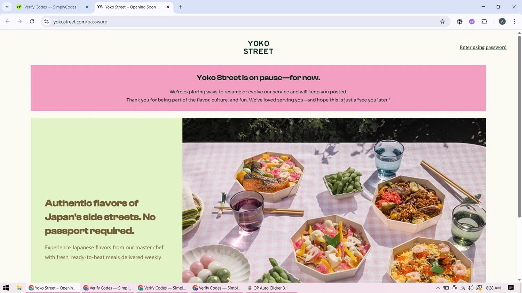
Task: Click the Enter using password link
Action: (483, 47)
